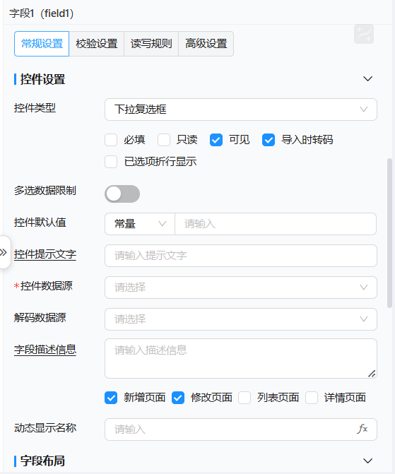Click resize handle icon of description textarea

coord(372,374)
